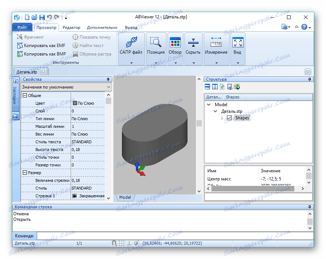
Task: Click the Показать точку tool
Action: pyautogui.click(x=91, y=37)
